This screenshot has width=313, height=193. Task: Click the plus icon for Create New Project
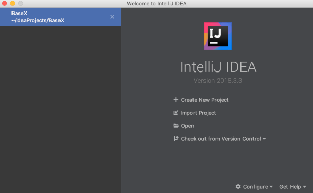pyautogui.click(x=176, y=100)
